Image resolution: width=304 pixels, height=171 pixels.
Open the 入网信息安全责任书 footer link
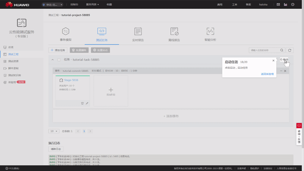[287, 168]
